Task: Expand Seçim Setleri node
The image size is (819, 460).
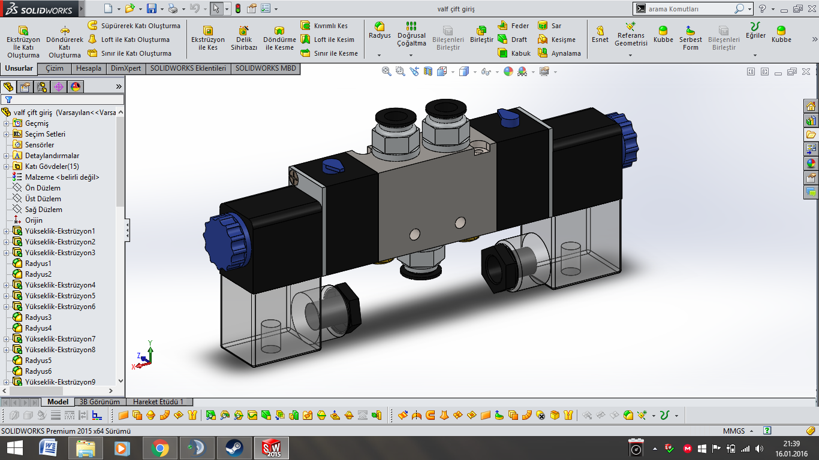Action: click(7, 134)
